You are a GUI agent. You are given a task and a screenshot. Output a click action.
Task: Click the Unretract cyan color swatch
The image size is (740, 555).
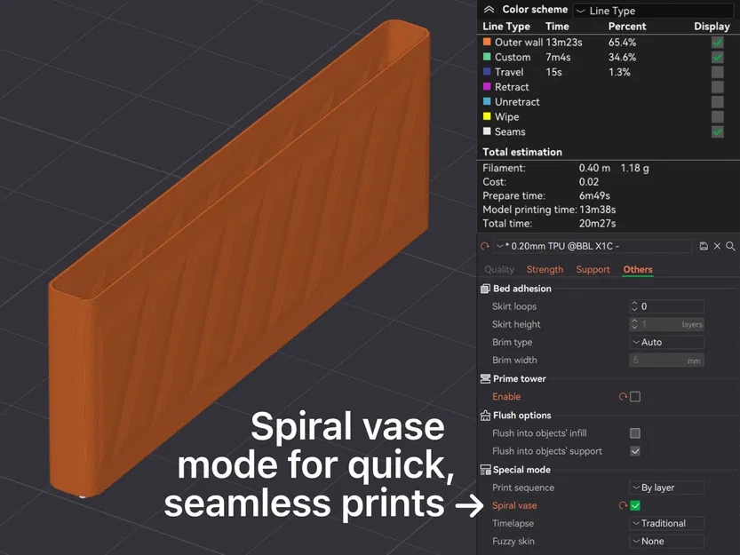tap(487, 101)
